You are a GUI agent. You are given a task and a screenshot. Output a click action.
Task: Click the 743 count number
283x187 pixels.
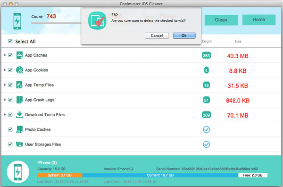click(x=51, y=17)
